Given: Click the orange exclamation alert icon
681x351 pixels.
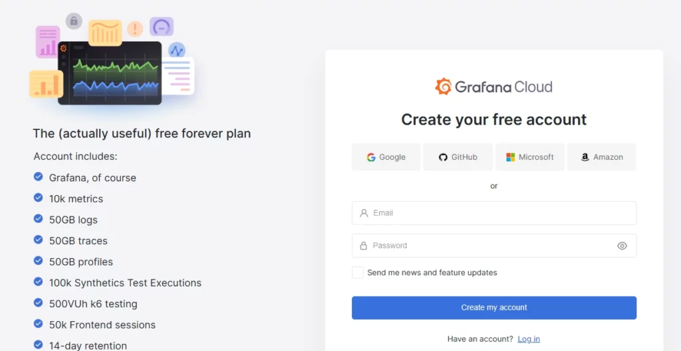Looking at the screenshot, I should [x=135, y=29].
